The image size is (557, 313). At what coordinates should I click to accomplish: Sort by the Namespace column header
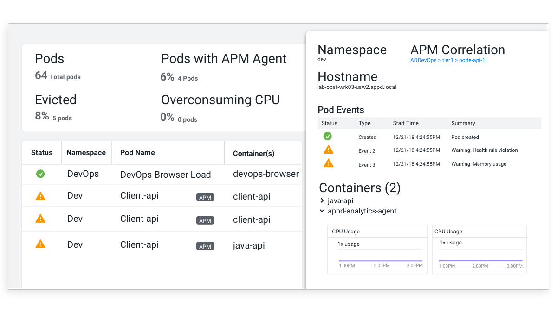86,152
